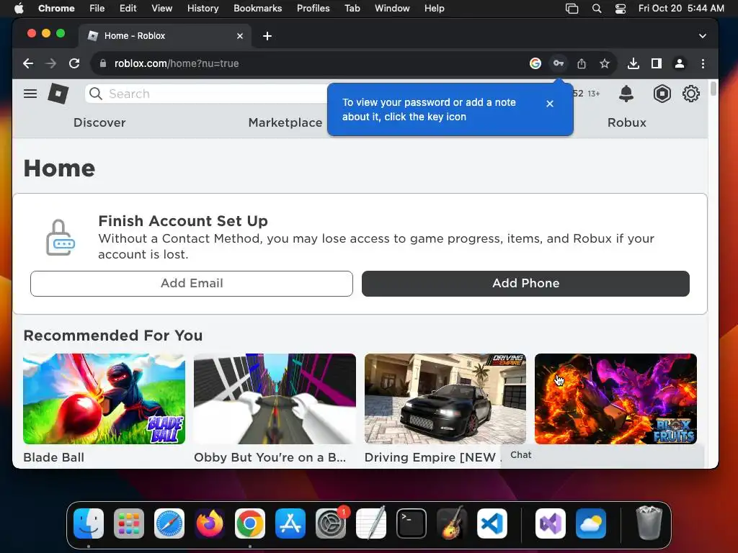Go to the Robux tab
Viewport: 738px width, 553px height.
click(x=626, y=122)
